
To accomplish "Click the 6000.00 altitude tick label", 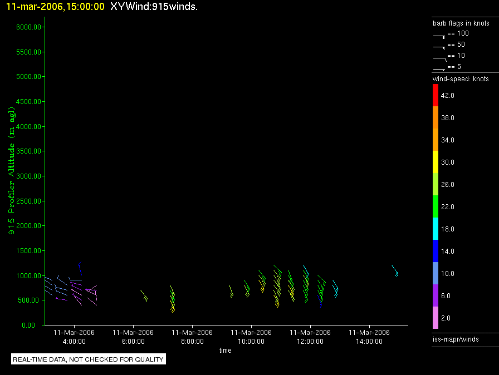I will pyautogui.click(x=28, y=27).
